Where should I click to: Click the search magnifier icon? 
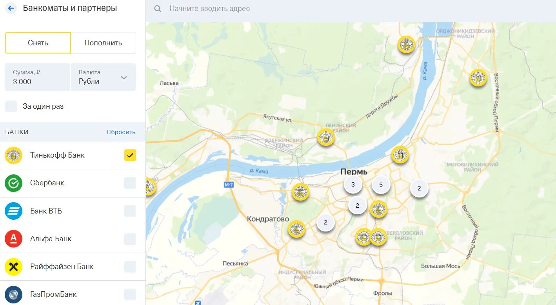158,9
